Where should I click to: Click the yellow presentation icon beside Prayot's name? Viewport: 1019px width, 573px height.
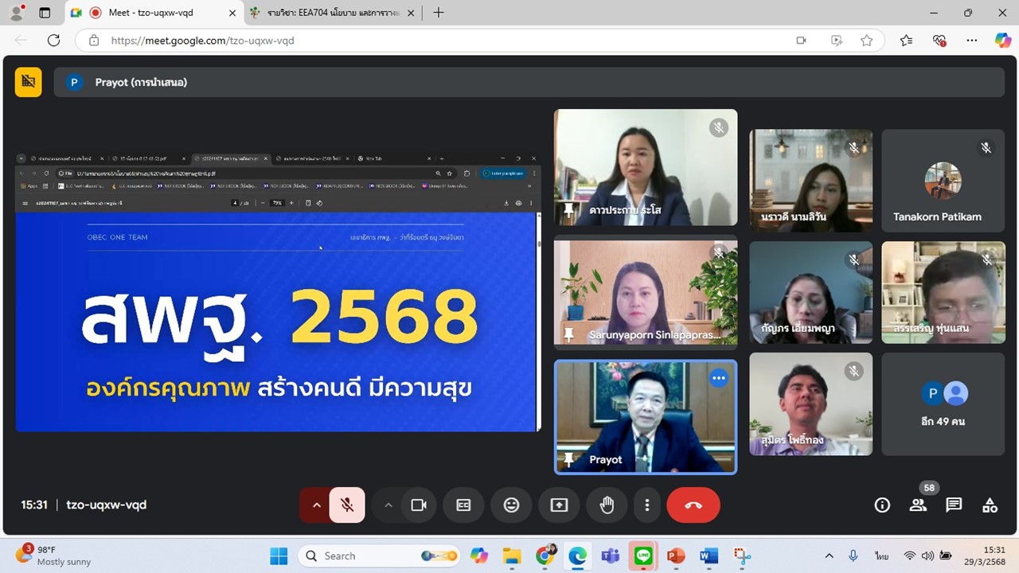coord(29,82)
